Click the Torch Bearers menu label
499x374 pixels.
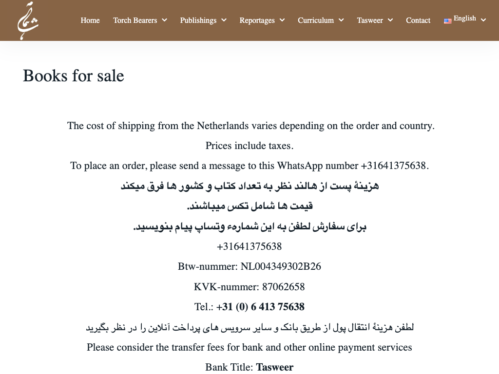click(135, 20)
